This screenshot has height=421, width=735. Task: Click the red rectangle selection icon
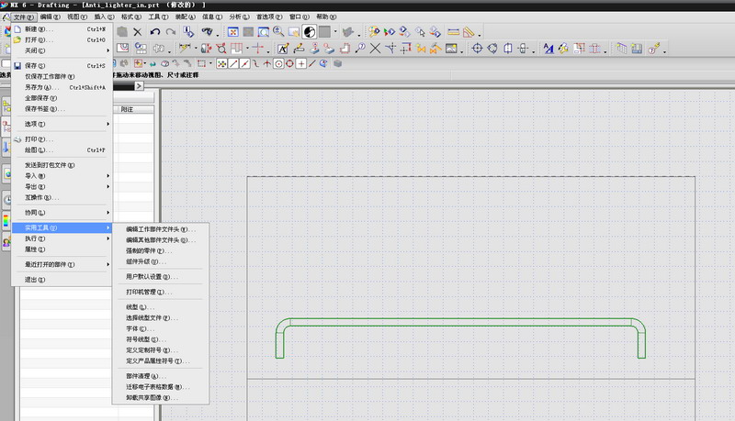(x=201, y=63)
